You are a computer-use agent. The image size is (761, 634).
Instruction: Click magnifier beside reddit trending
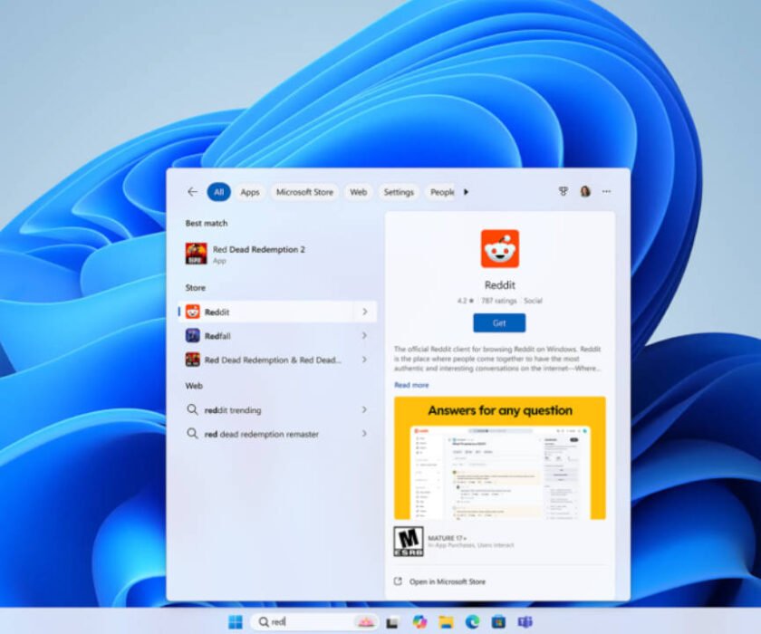coord(192,410)
